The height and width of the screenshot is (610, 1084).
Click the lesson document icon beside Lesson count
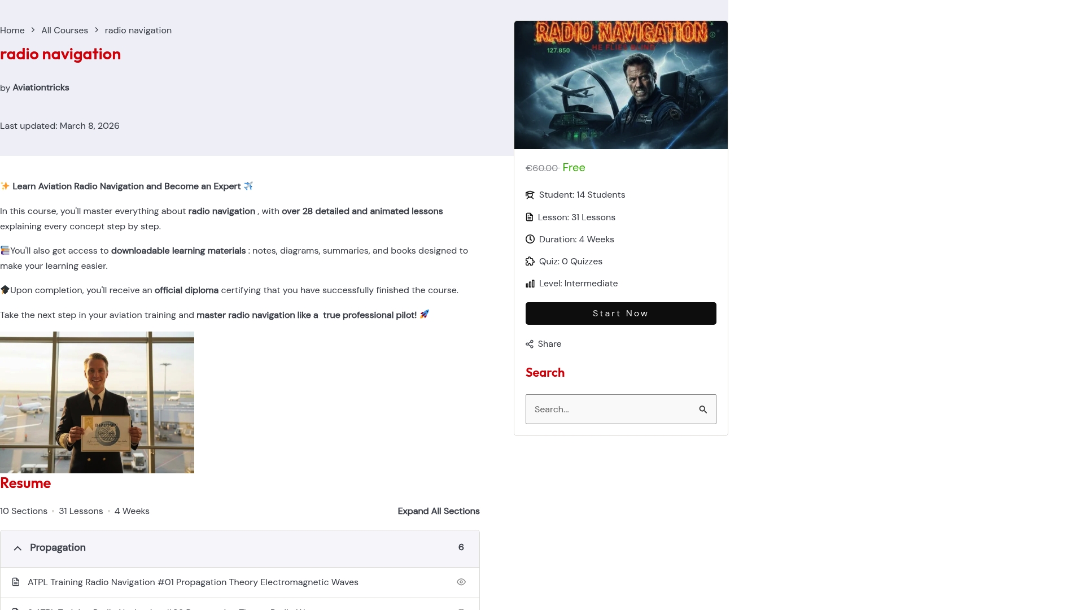[x=530, y=217]
